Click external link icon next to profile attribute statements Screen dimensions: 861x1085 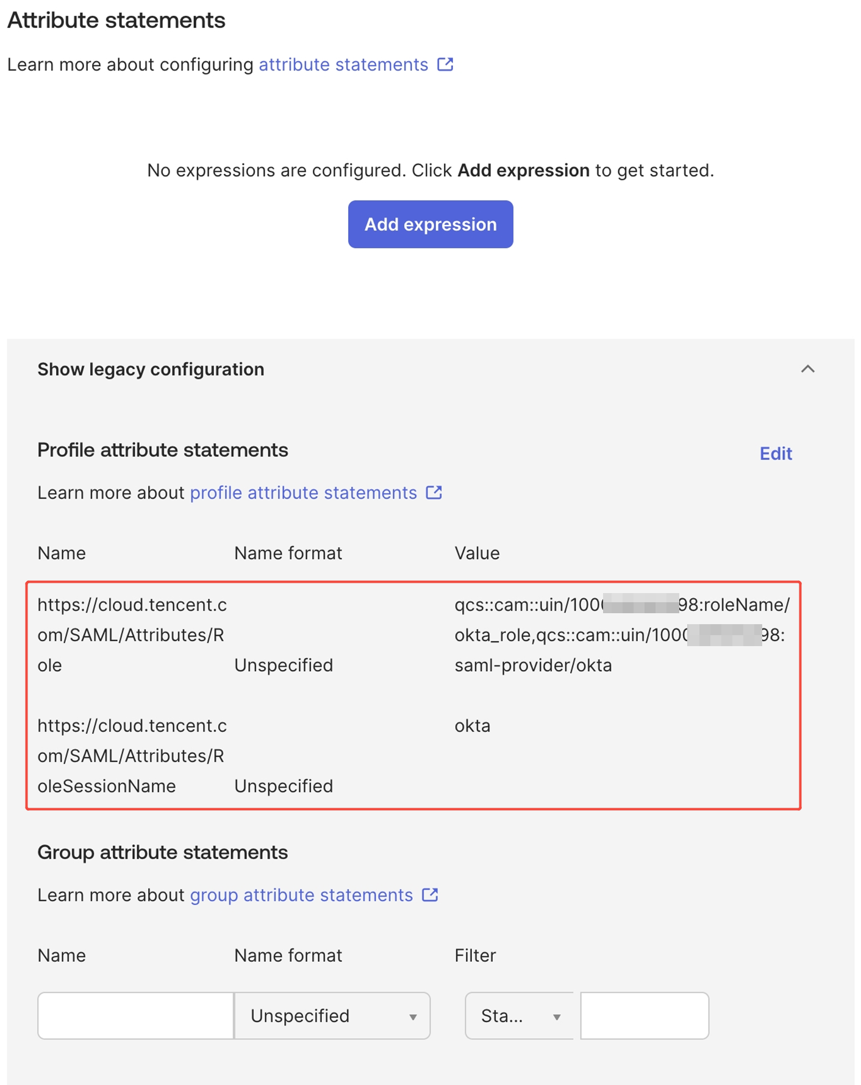(x=434, y=493)
